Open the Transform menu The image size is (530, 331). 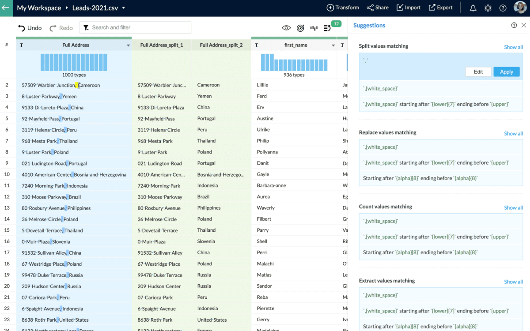coord(343,8)
